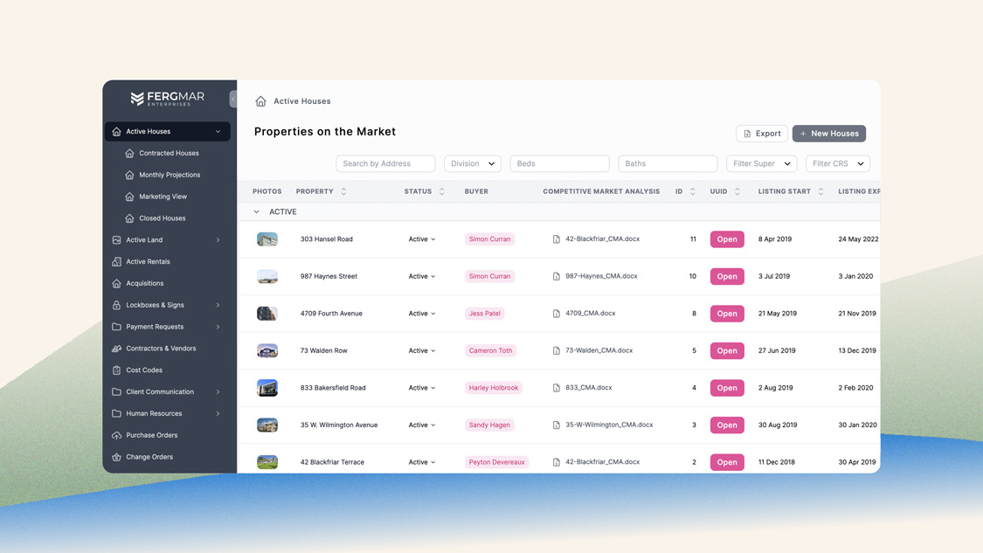Viewport: 983px width, 553px height.
Task: Click the file icon beside 42-Blackfriar_CMA.docx
Action: coord(558,238)
